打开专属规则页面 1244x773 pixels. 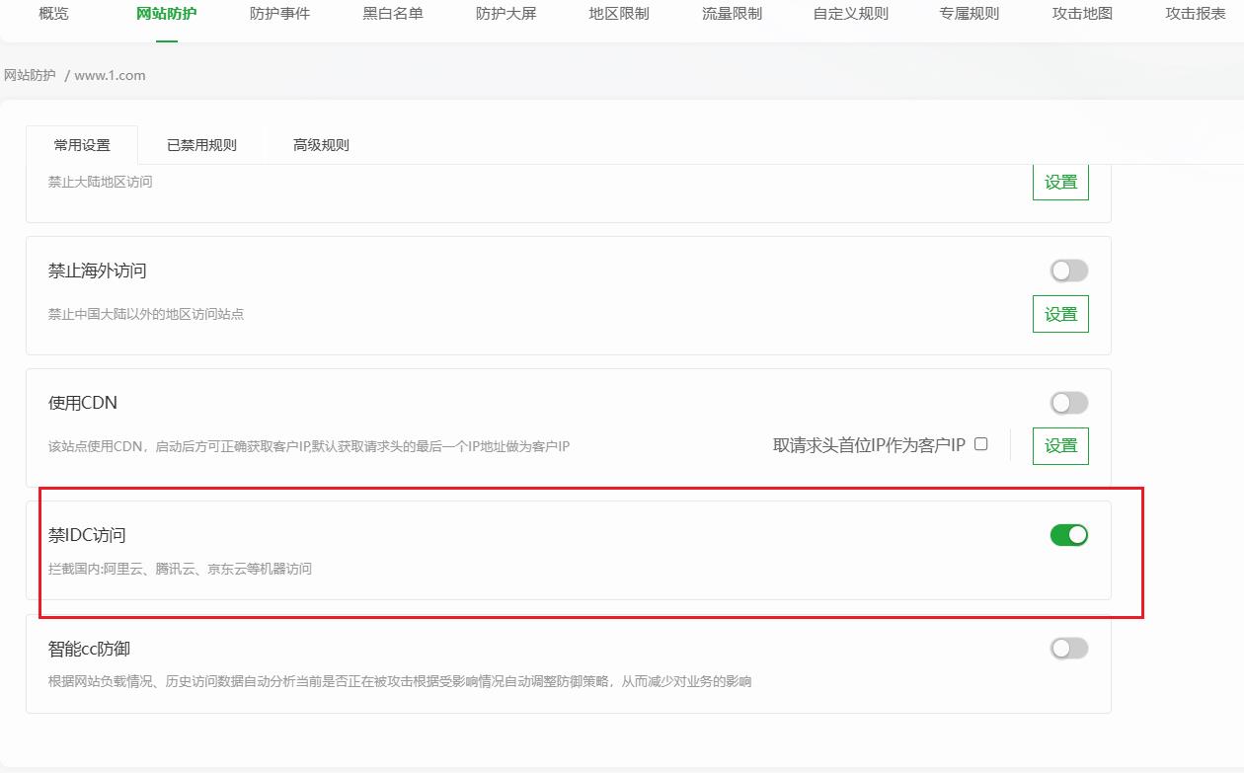968,14
